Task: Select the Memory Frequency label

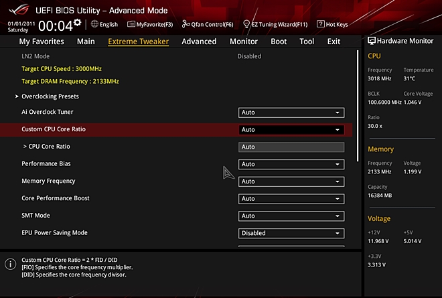Action: tap(48, 181)
